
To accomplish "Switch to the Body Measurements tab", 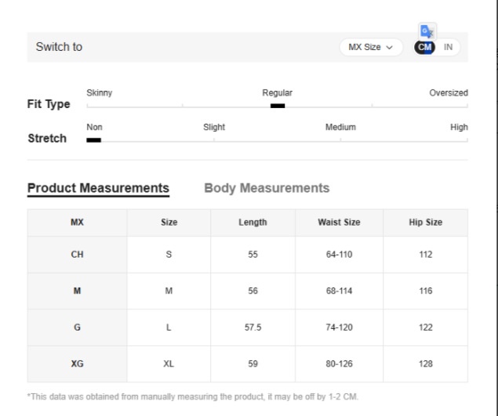I will coord(267,188).
